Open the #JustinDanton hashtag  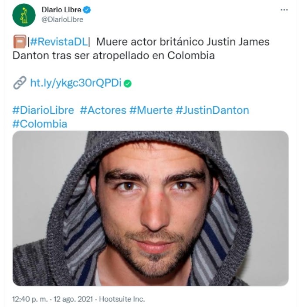click(212, 110)
